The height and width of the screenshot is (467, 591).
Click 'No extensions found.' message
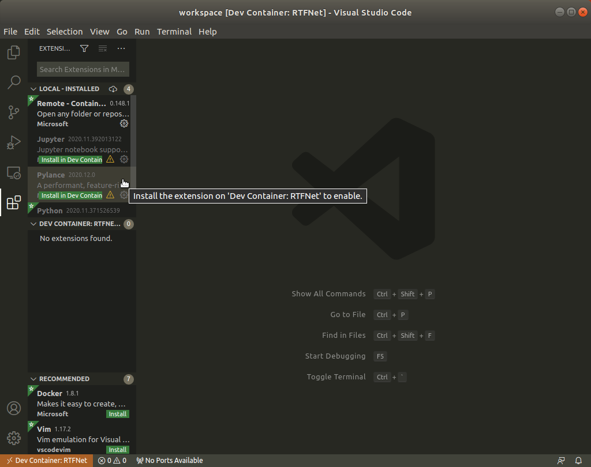click(x=76, y=238)
